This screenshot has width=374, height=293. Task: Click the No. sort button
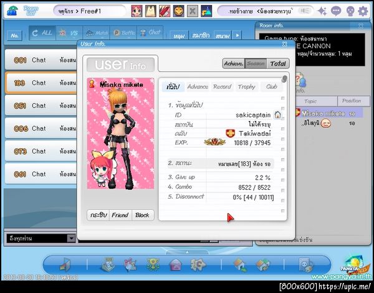click(x=14, y=36)
